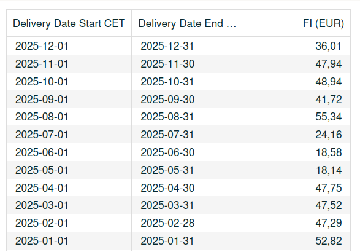Image resolution: width=360 pixels, height=252 pixels.
Task: Click the 52,82 price value
Action: tap(329, 241)
